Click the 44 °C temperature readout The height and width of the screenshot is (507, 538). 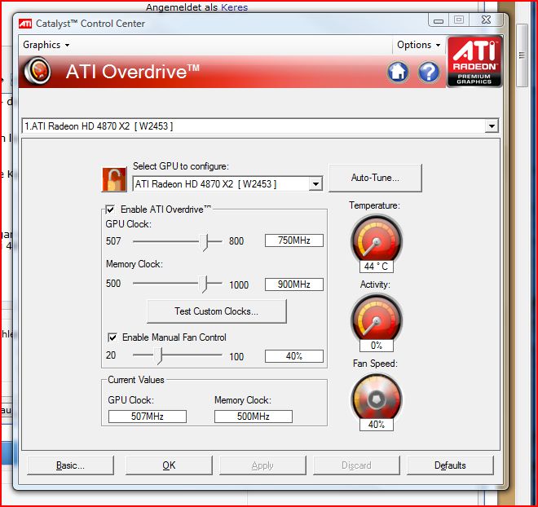377,267
